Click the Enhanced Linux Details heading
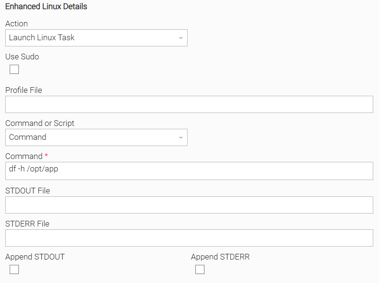Screen dimensions: 379x283 46,7
